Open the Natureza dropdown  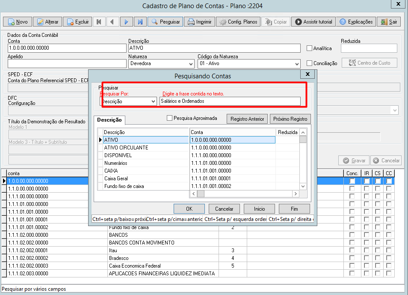[x=191, y=64]
